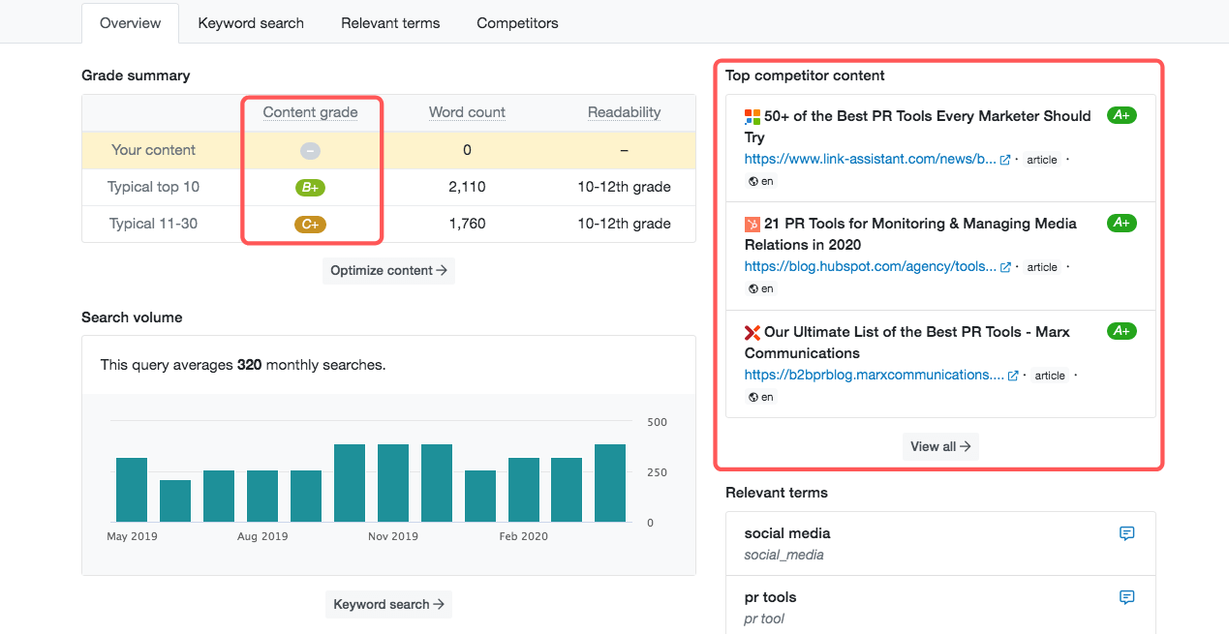Viewport: 1229px width, 634px height.
Task: Click the B+ grade badge for Typical top 10
Action: tap(310, 188)
